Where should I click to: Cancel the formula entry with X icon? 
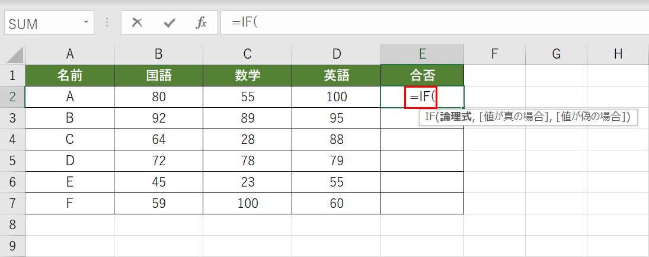(138, 23)
